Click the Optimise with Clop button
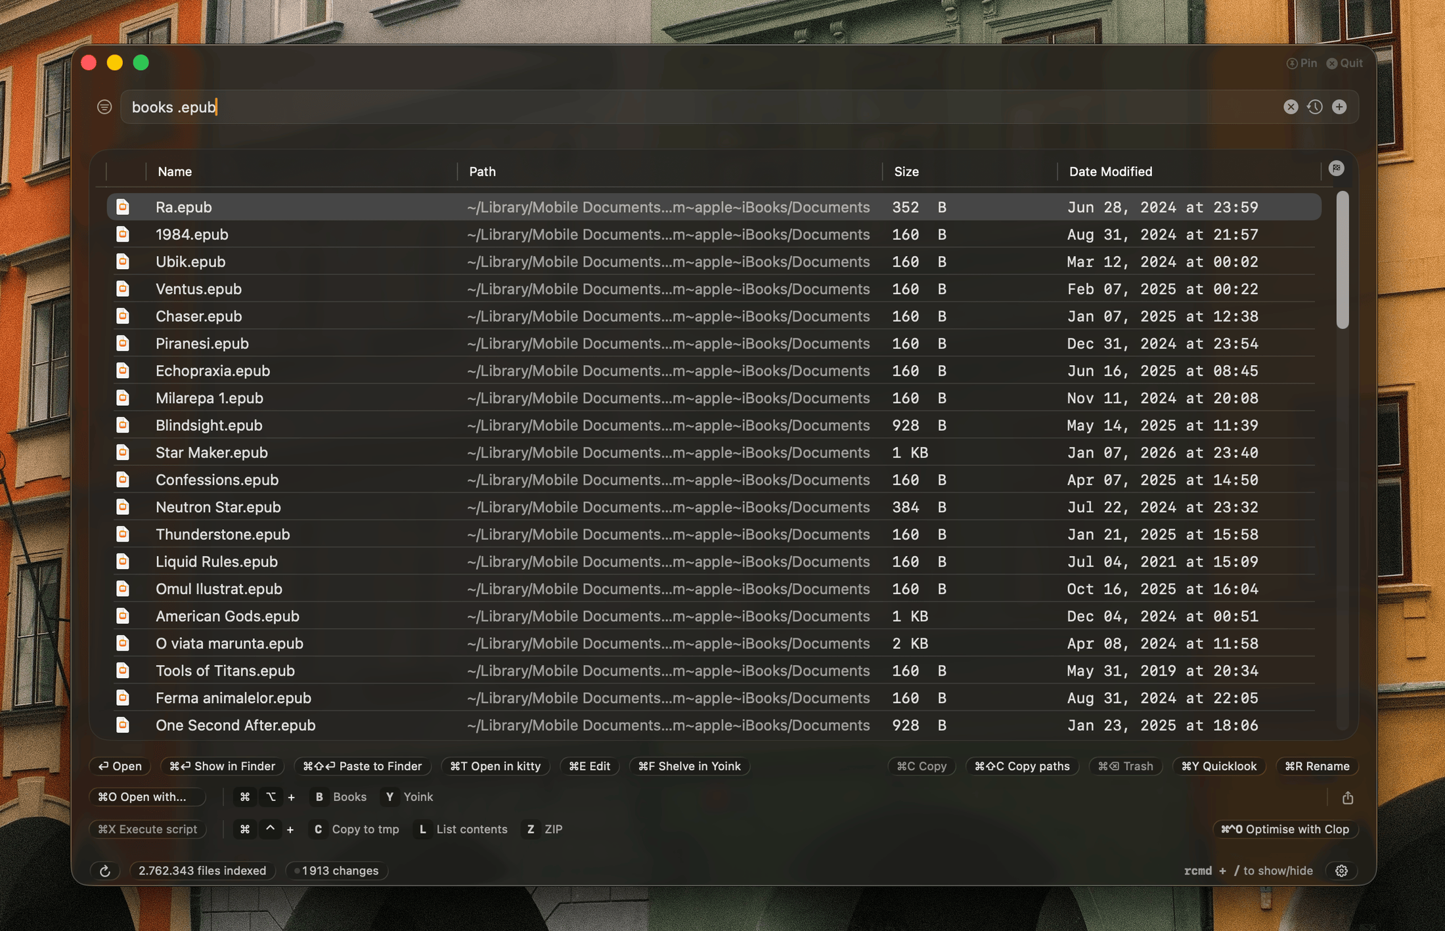The image size is (1445, 931). [1286, 829]
